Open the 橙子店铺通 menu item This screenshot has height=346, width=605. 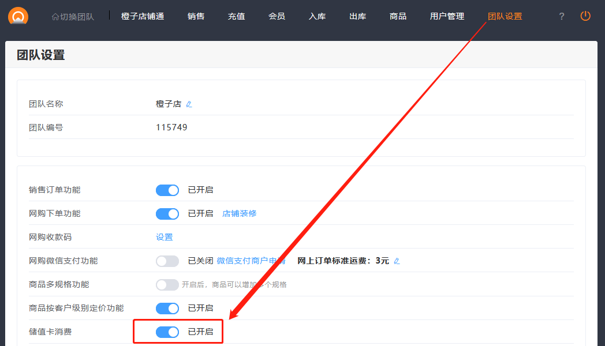[x=143, y=17]
